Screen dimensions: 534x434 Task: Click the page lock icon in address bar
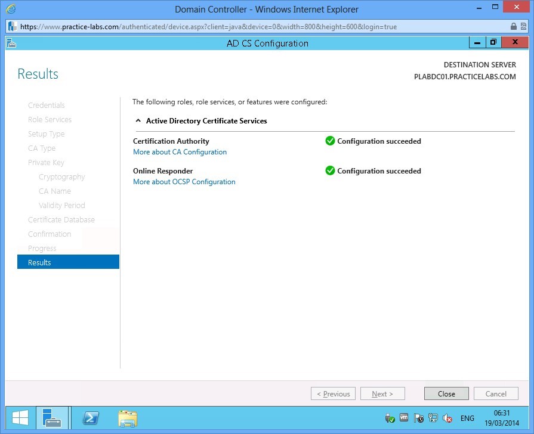pos(513,26)
